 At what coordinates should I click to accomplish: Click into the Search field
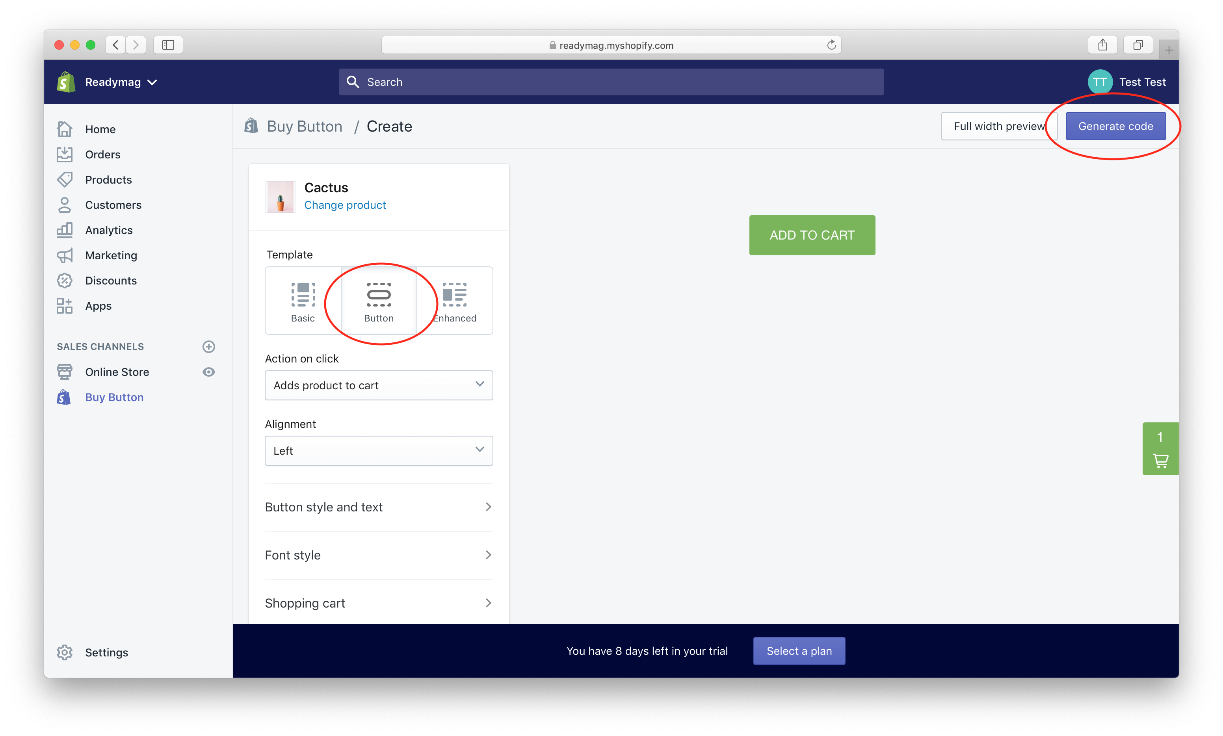click(x=611, y=82)
